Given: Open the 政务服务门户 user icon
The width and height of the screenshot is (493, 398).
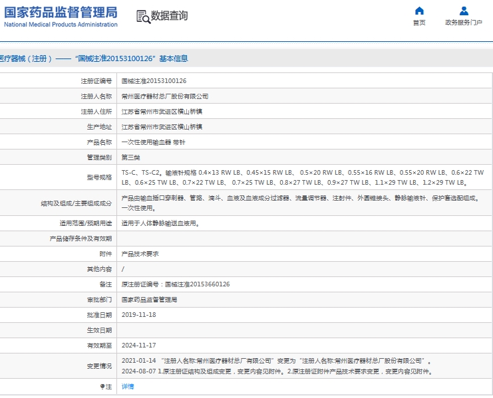Looking at the screenshot, I should [x=464, y=11].
